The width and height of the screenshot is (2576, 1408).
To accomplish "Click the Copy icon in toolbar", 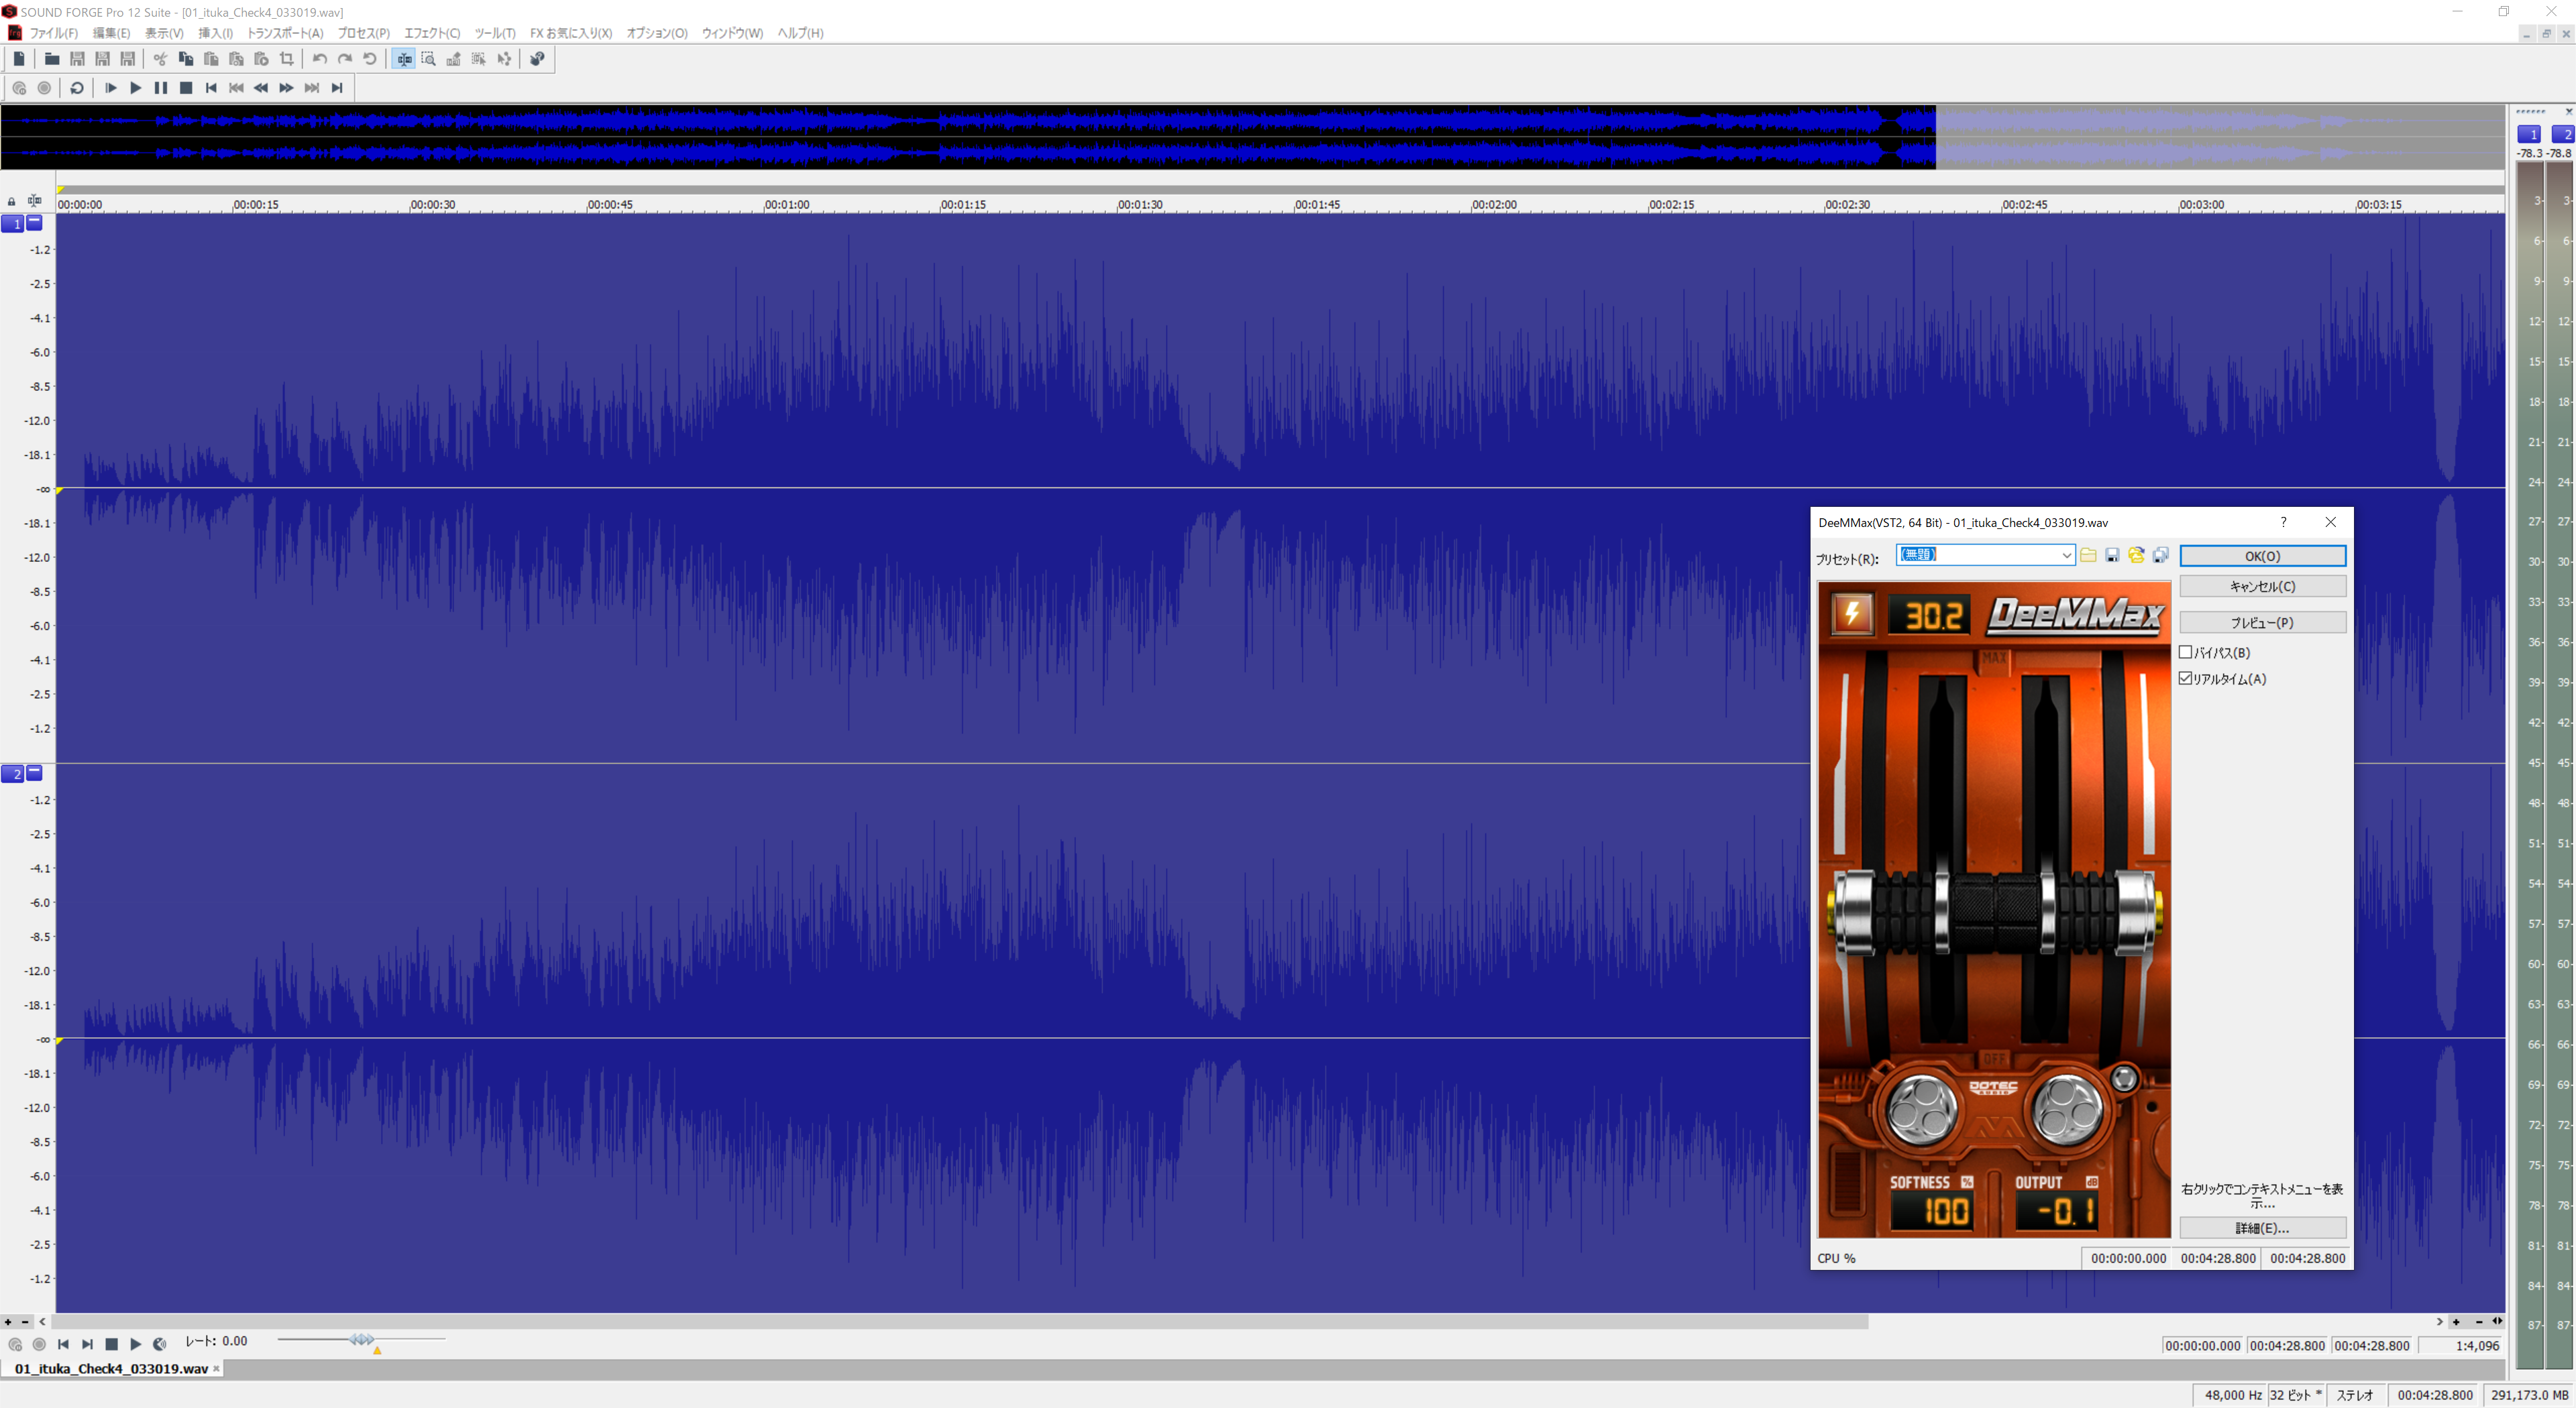I will click(185, 59).
